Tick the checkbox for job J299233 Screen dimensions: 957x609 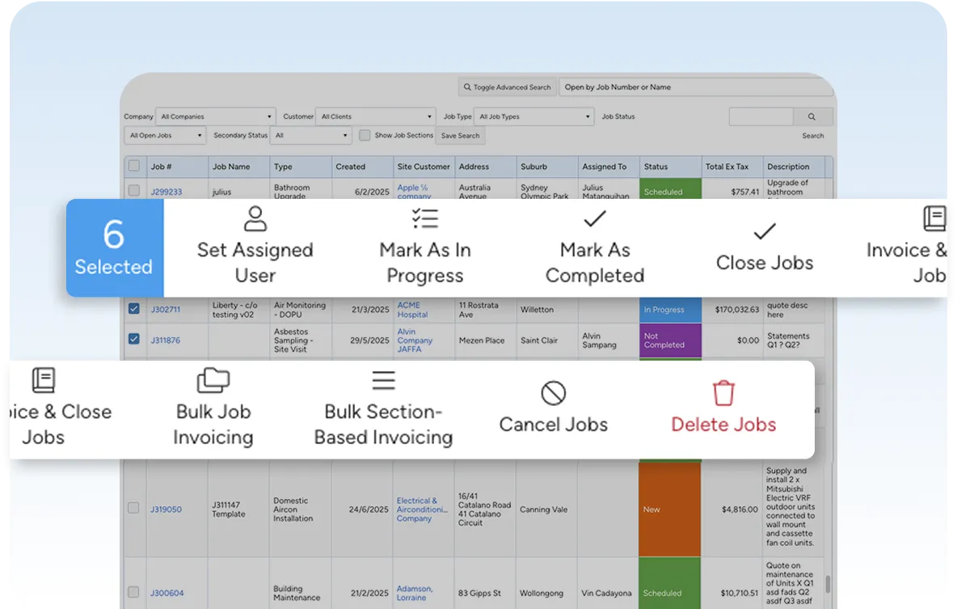coord(134,191)
